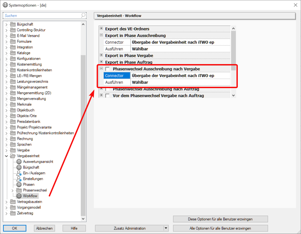Image resolution: width=301 pixels, height=234 pixels.
Task: Enable Phasenwechsel Ausschreibung nach Vergabe checkbox
Action: click(107, 69)
